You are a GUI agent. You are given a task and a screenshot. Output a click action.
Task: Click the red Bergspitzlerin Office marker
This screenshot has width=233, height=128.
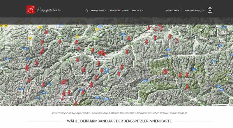click(104, 54)
